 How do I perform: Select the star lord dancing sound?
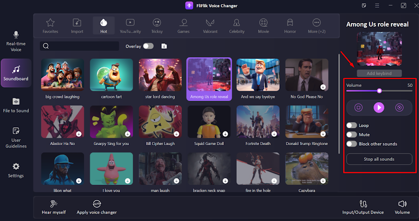[160, 79]
